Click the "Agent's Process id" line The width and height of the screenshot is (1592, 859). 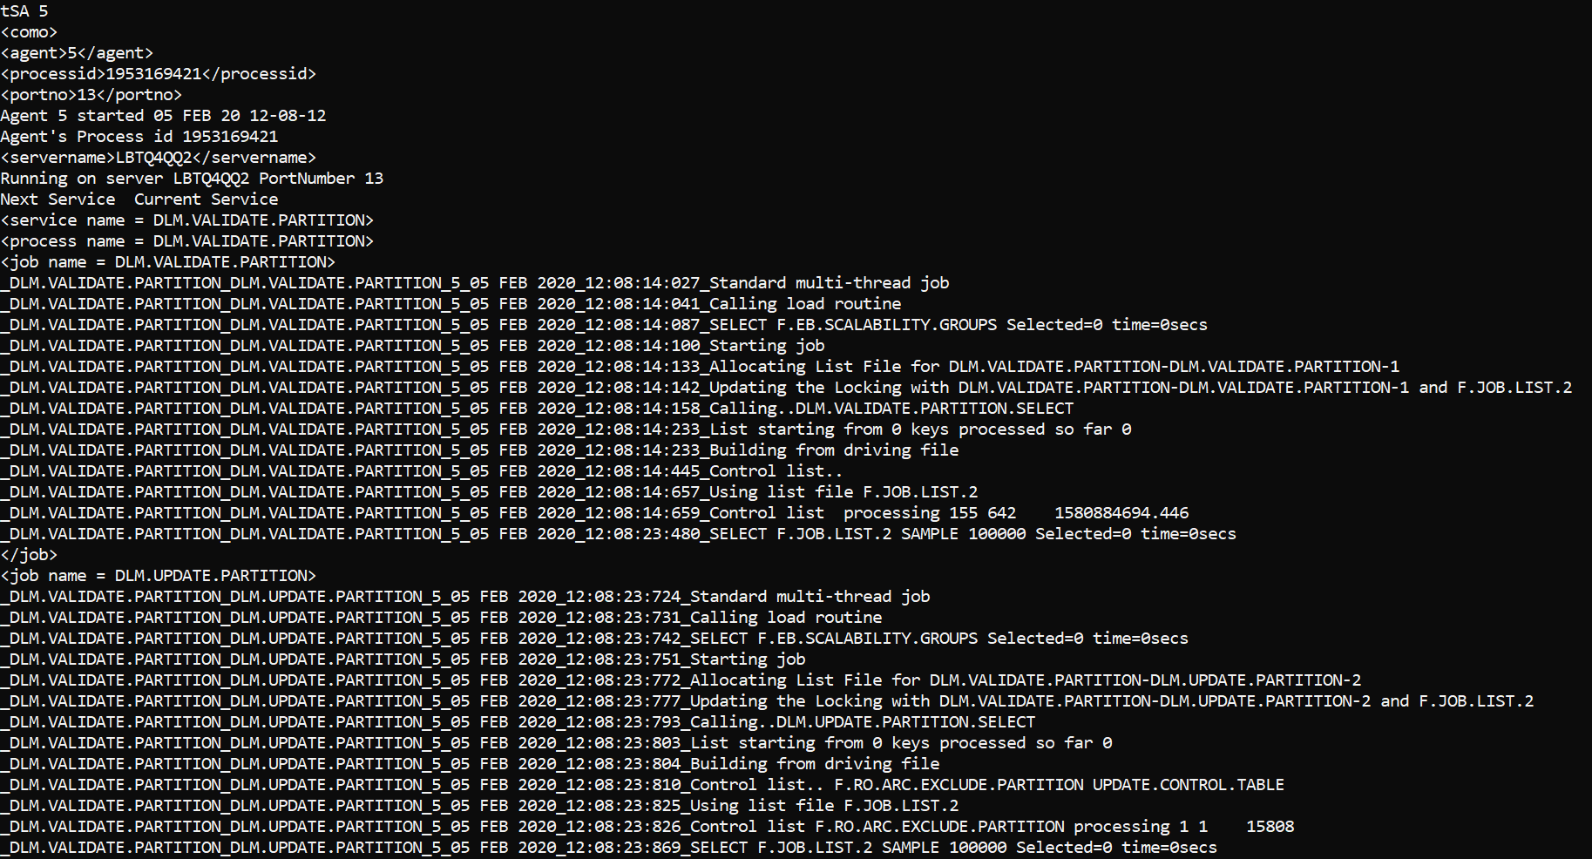pyautogui.click(x=139, y=137)
